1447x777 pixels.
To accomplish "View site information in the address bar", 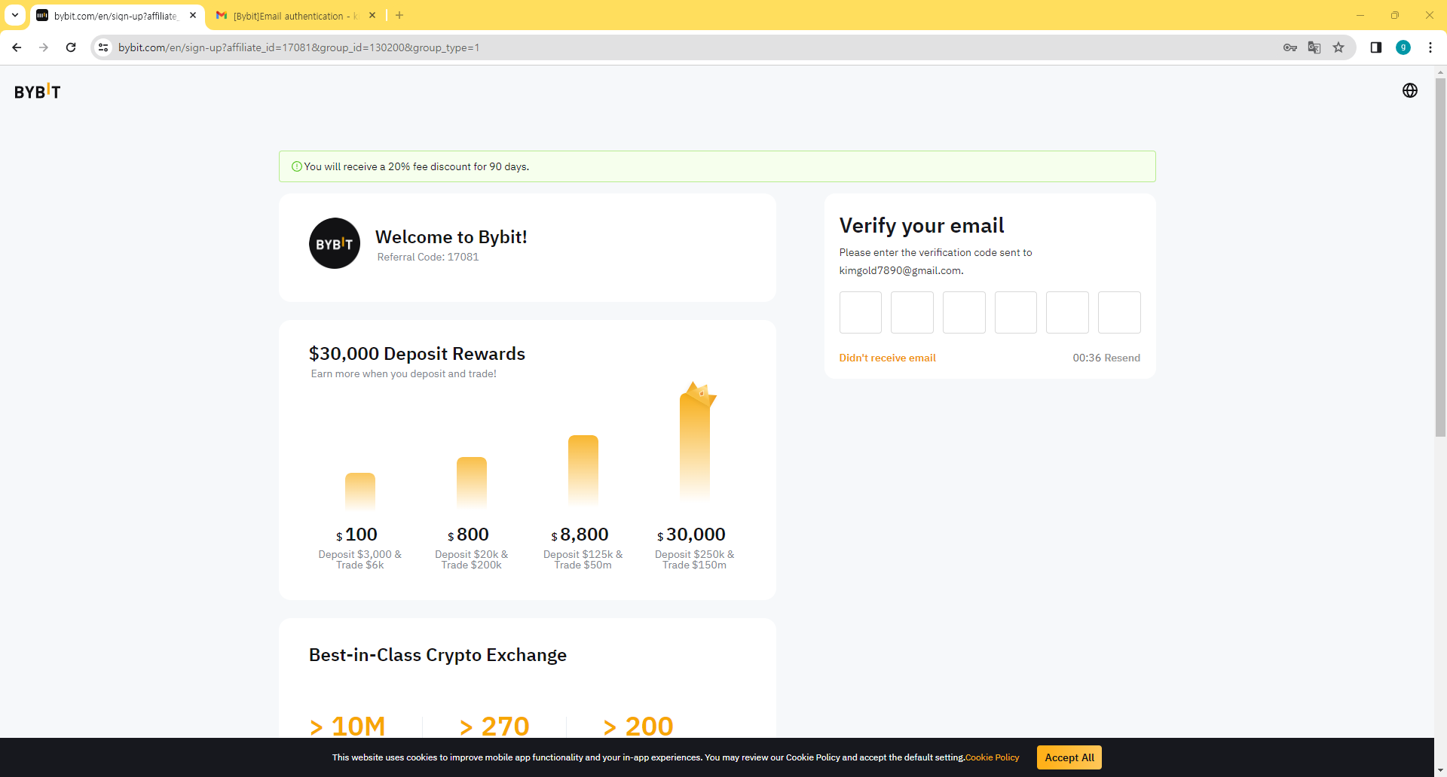I will click(x=104, y=47).
